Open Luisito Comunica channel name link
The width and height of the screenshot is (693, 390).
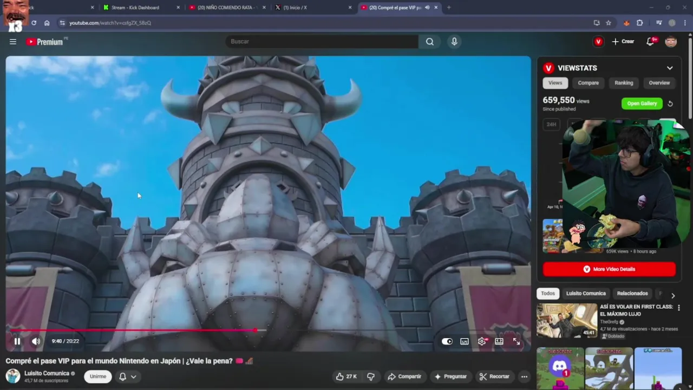click(47, 373)
